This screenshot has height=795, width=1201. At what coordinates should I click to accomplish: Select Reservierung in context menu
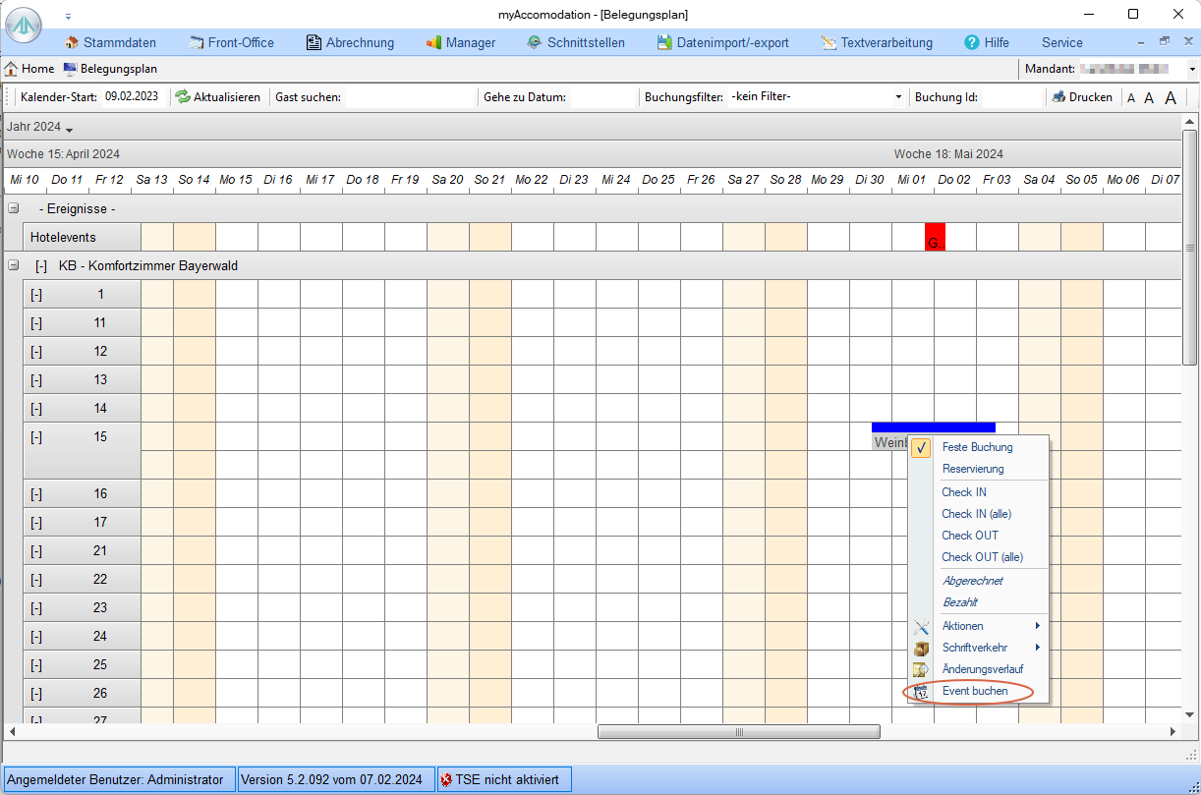pyautogui.click(x=972, y=470)
